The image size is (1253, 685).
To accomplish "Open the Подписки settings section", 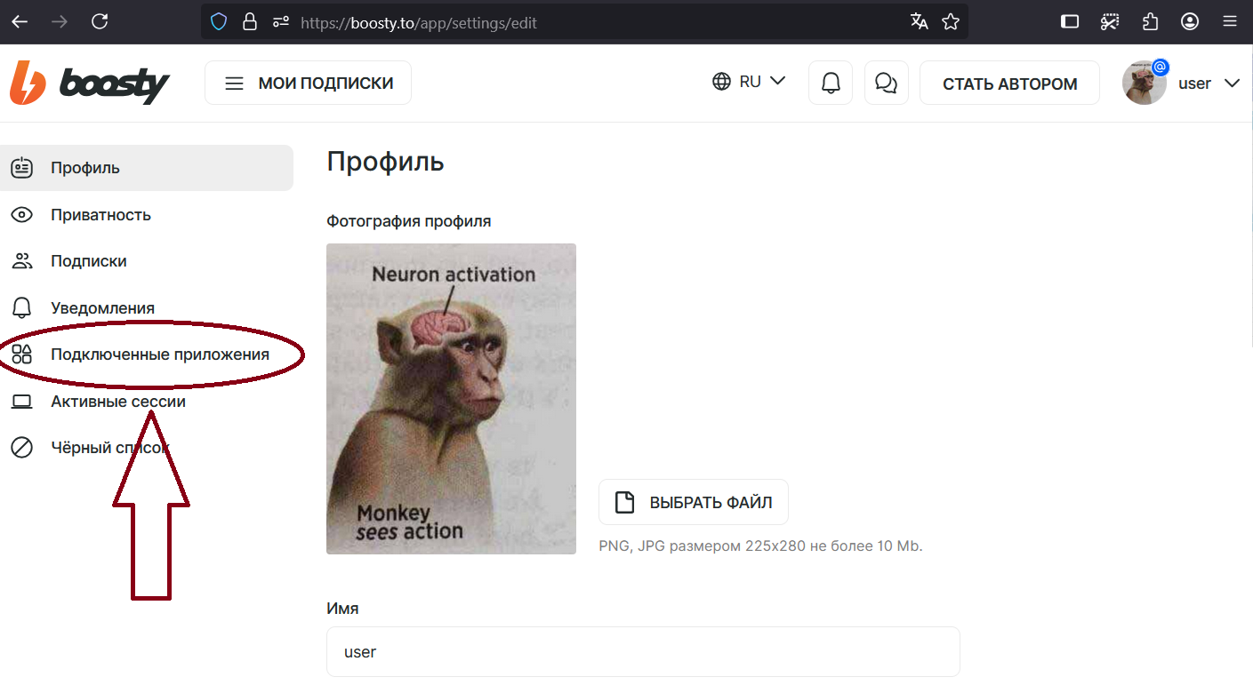I will pyautogui.click(x=147, y=261).
